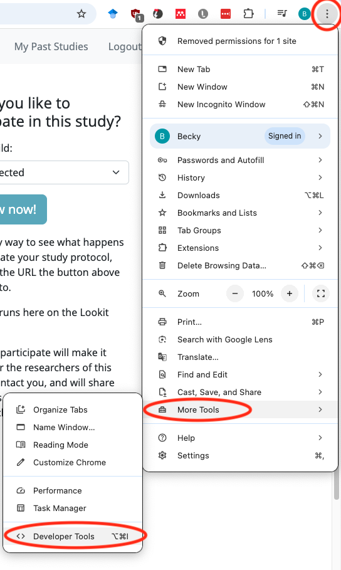Click the My Past Studies link
The height and width of the screenshot is (570, 341).
(x=51, y=46)
